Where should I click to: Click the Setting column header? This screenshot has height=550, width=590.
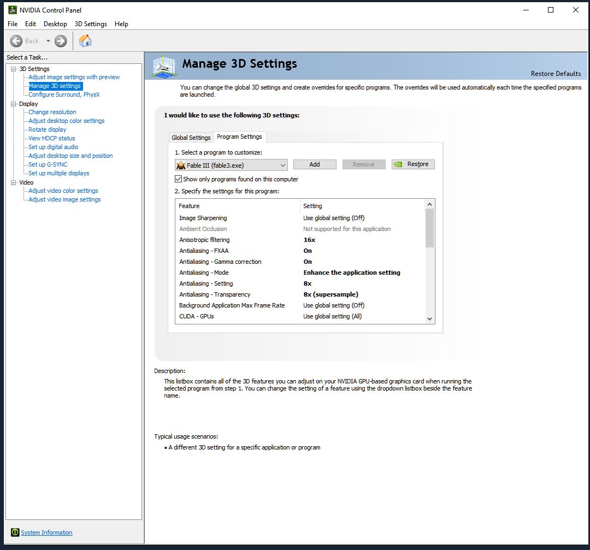[x=363, y=206]
